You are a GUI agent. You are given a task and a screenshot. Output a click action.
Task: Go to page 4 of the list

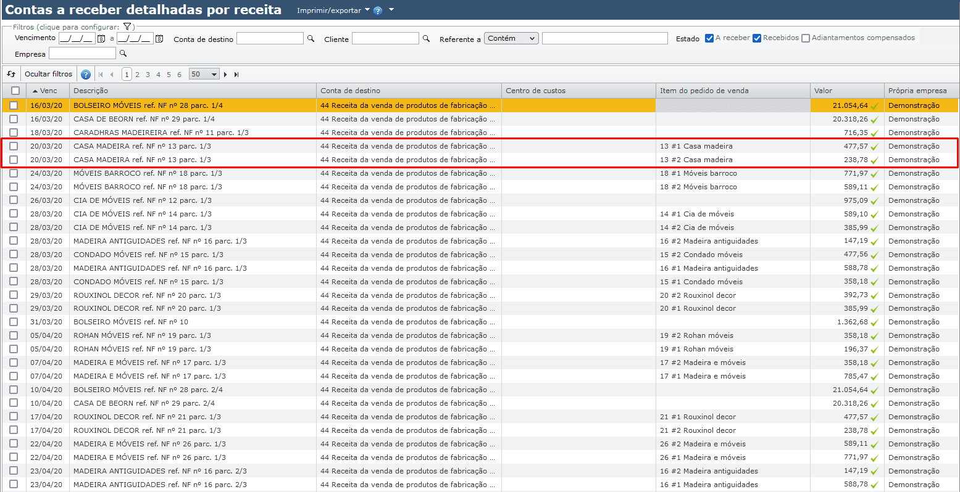(158, 75)
